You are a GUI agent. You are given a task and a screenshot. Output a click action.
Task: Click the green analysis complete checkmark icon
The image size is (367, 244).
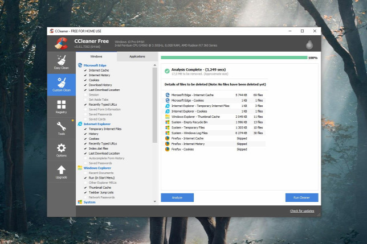(167, 71)
